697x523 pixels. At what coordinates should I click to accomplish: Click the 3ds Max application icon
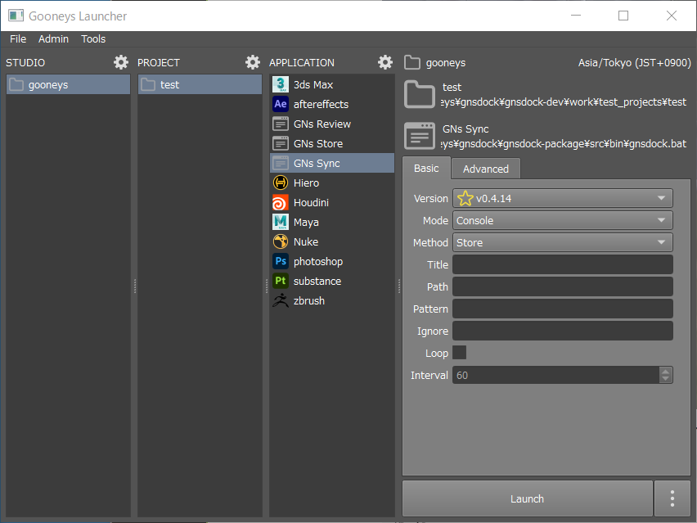coord(281,84)
